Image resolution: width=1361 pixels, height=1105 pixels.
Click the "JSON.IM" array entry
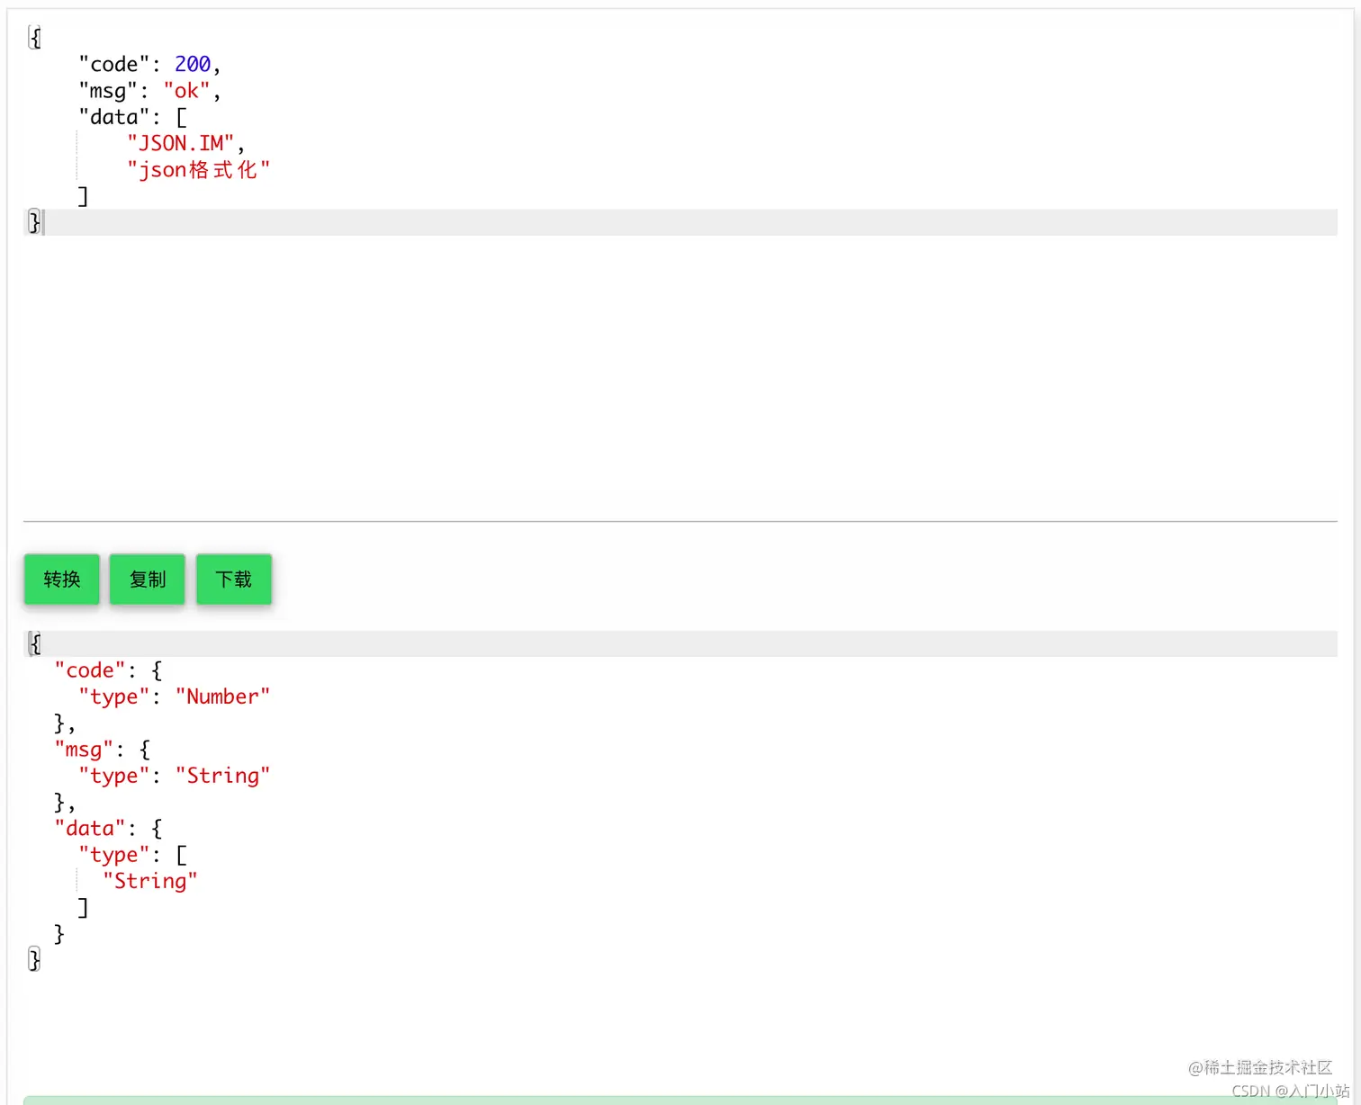click(181, 144)
